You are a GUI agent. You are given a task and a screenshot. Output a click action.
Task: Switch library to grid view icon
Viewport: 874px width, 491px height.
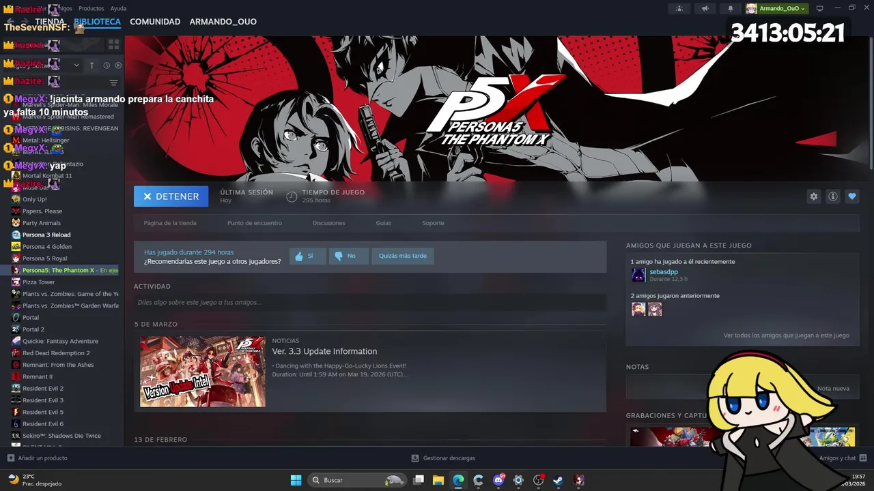113,44
